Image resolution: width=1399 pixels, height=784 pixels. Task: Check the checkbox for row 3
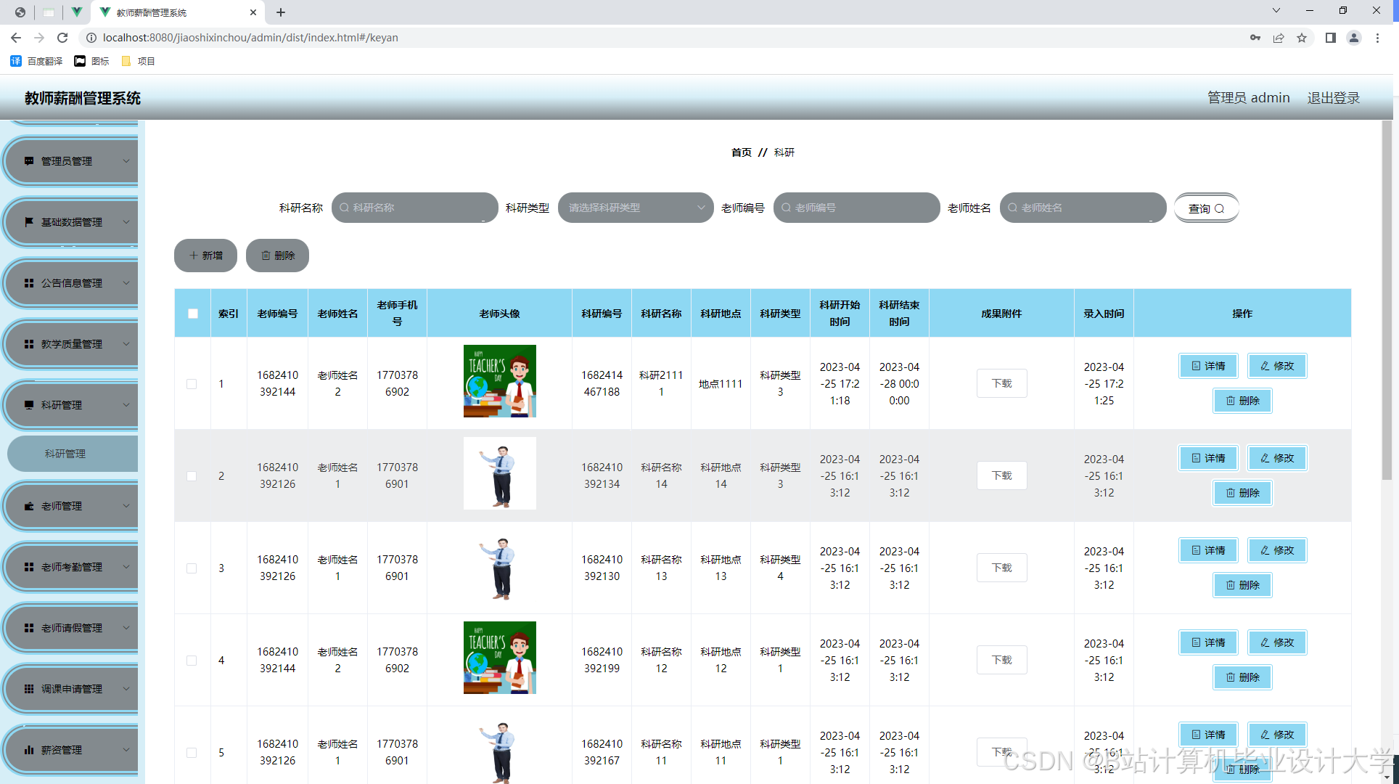pyautogui.click(x=192, y=568)
